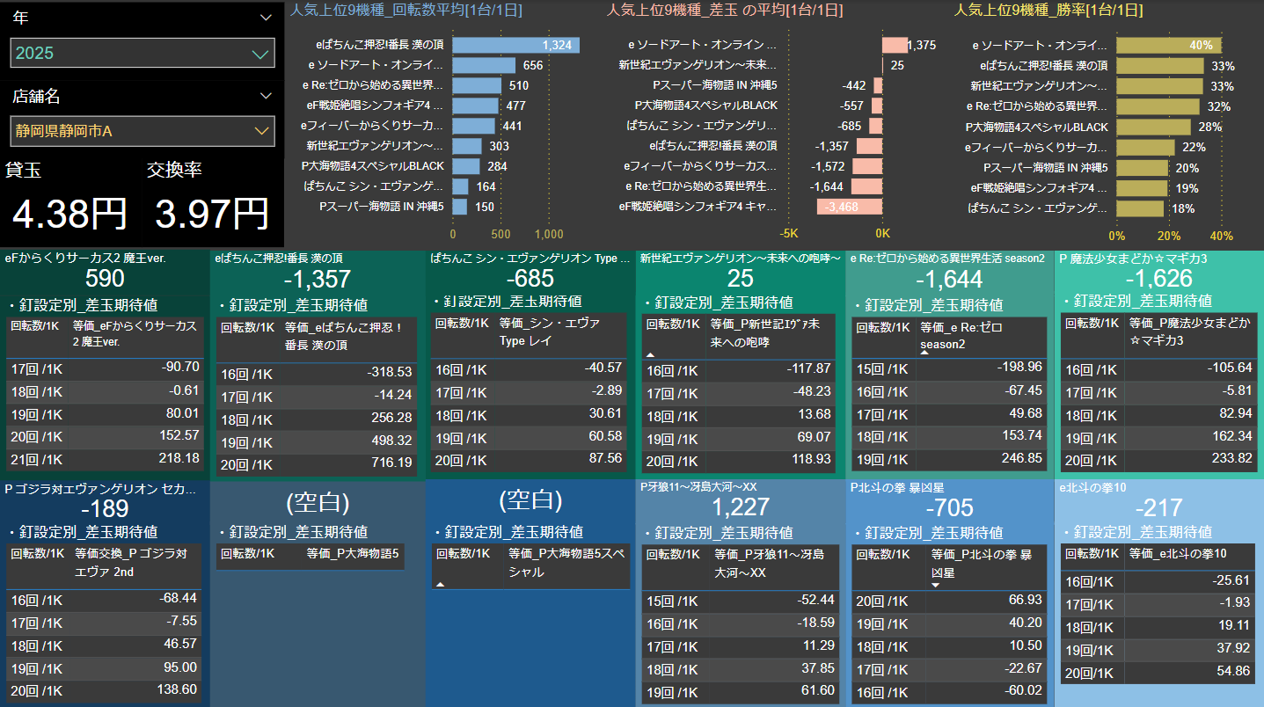Click 等価_e北斗の拳10 column header
1264x707 pixels.
tap(1178, 553)
